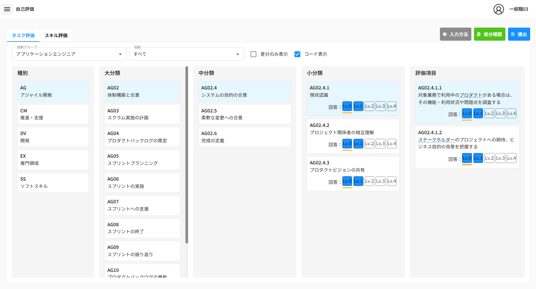Image resolution: width=536 pixels, height=289 pixels.
Task: Select AG02.5 柔軟な変更への合意
Action: 245,114
